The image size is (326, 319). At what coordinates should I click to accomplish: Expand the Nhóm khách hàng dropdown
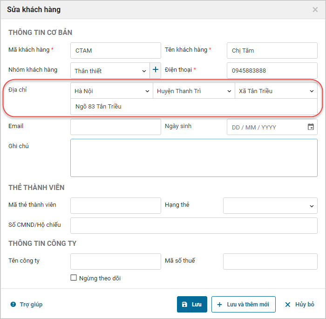110,71
